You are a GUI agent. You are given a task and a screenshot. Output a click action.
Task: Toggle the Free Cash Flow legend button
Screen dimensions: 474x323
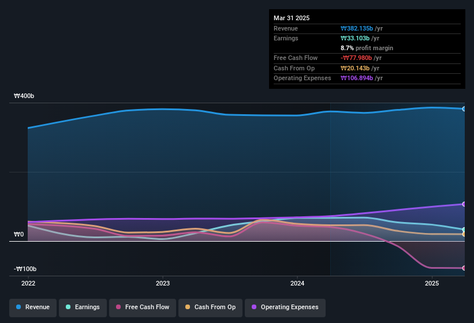pyautogui.click(x=143, y=307)
